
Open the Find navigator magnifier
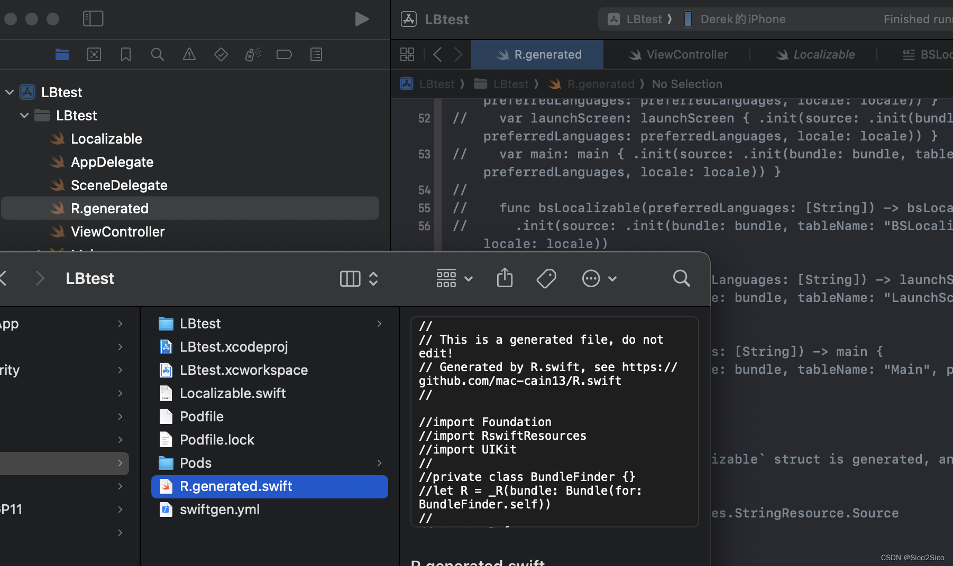(158, 54)
